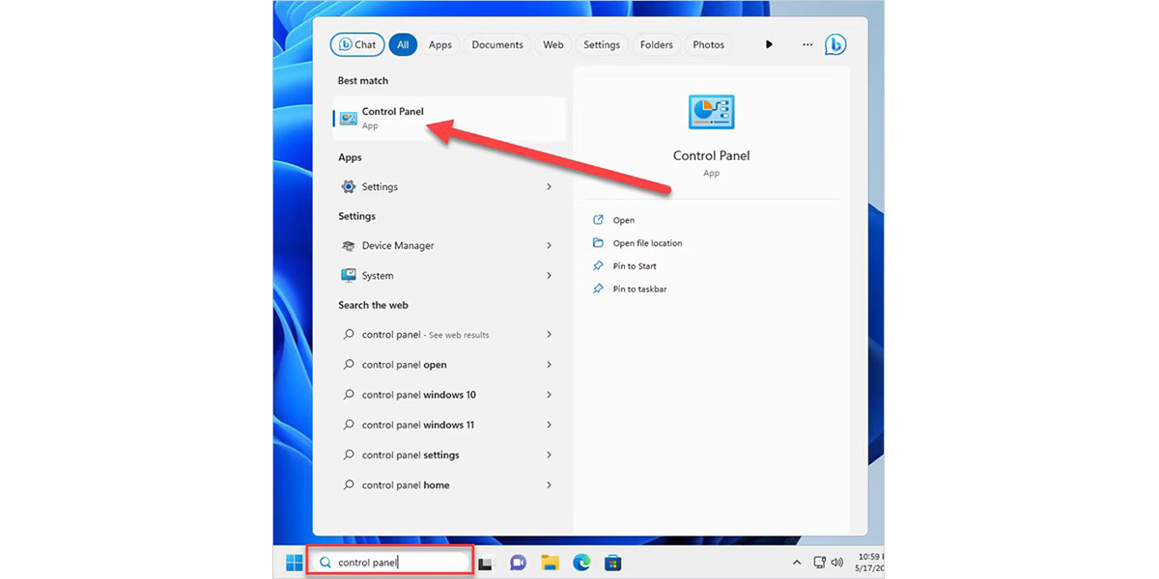Select the "control panel windows 10" suggestion
The width and height of the screenshot is (1159, 579).
[x=449, y=395]
